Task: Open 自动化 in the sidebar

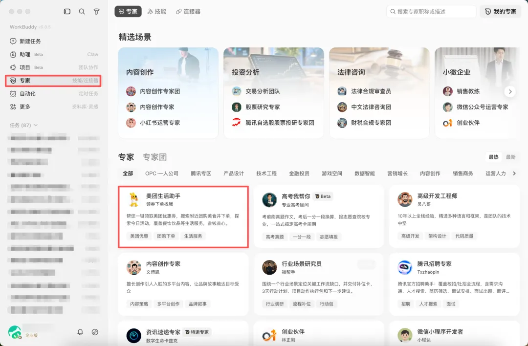Action: tap(54, 93)
